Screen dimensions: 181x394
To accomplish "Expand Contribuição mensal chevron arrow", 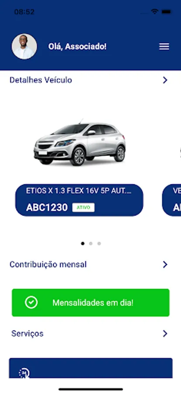I will (x=165, y=264).
